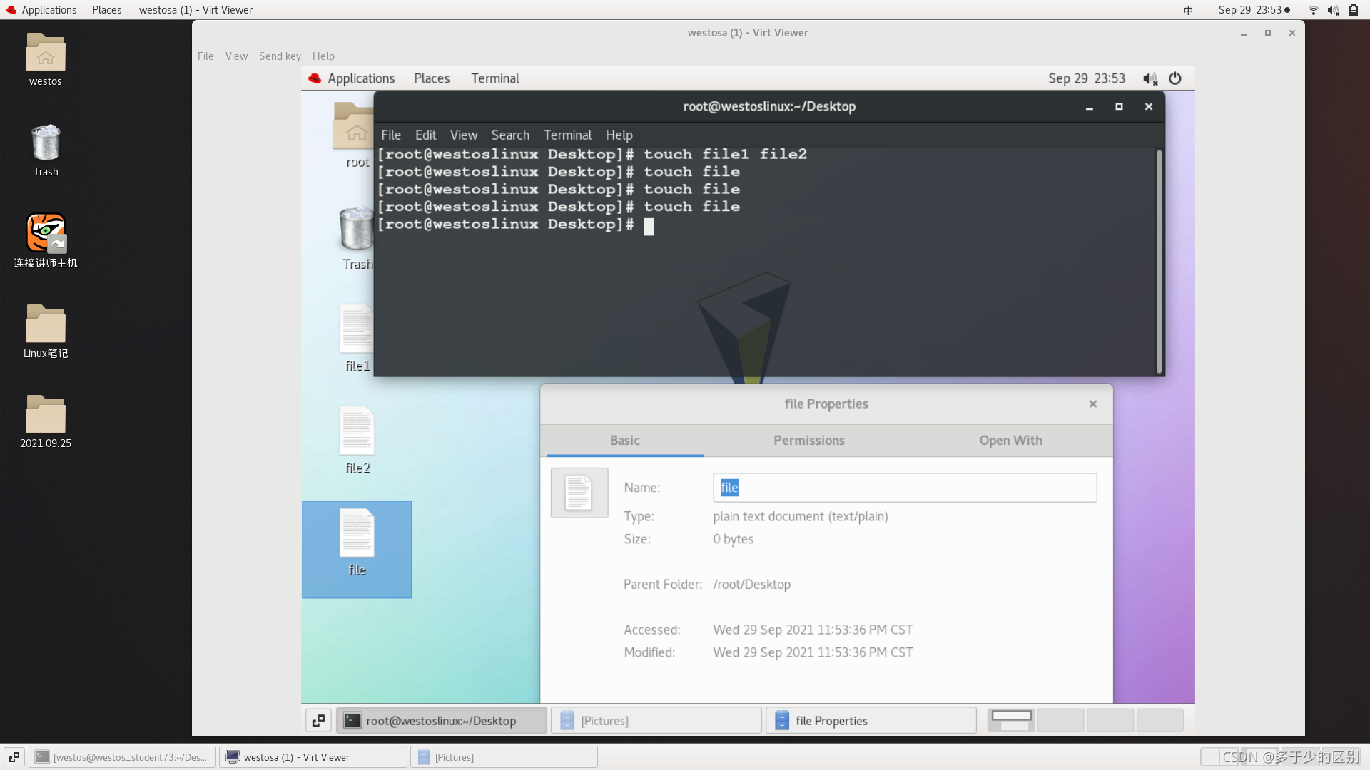Image resolution: width=1370 pixels, height=770 pixels.
Task: Click the guest show-desktop icon in bottom panel
Action: [319, 720]
